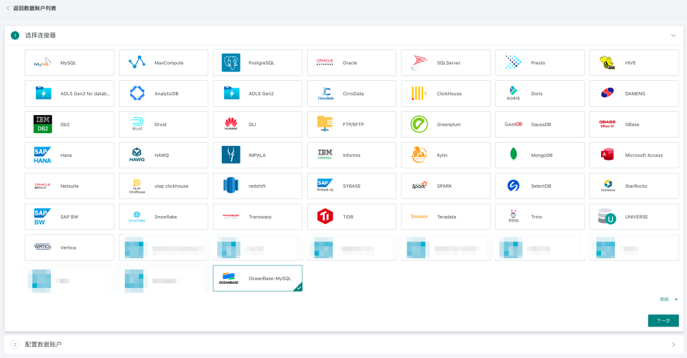Click the GBase connector label

[x=632, y=125]
